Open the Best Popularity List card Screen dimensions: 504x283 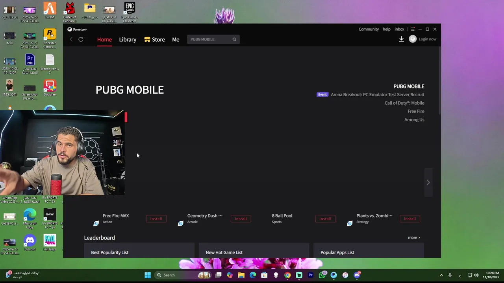click(x=139, y=251)
